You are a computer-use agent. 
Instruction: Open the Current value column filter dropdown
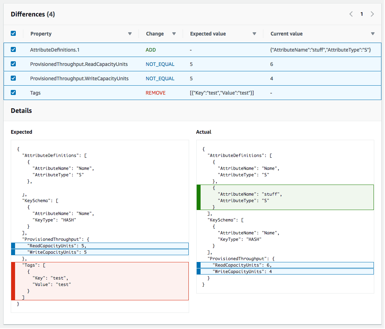coord(373,33)
